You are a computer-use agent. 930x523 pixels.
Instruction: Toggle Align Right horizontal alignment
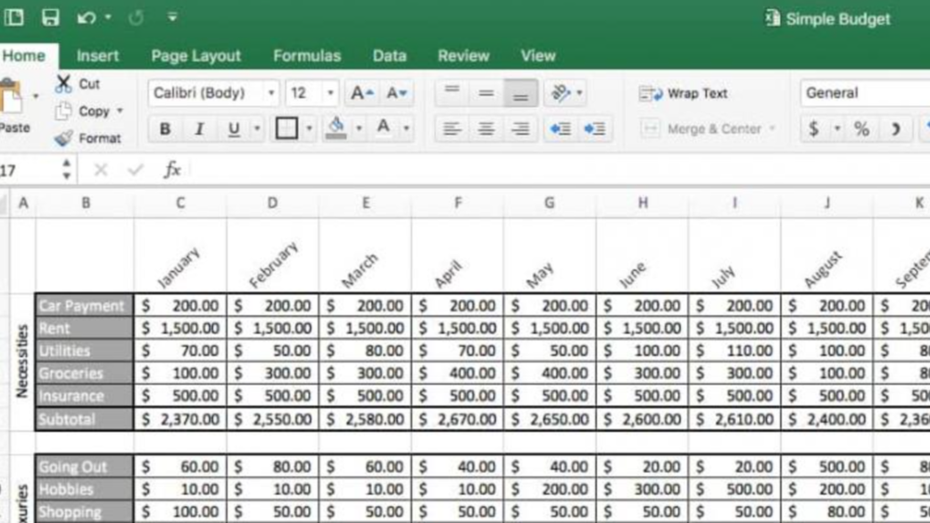coord(520,129)
